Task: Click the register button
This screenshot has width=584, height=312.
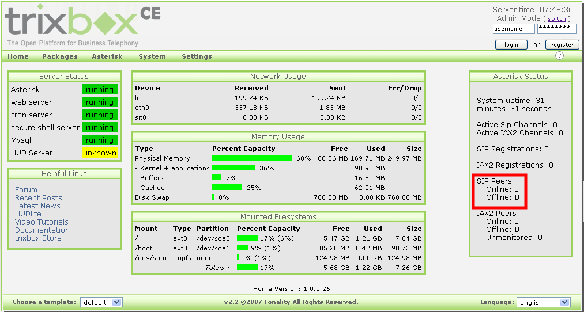Action: (563, 45)
